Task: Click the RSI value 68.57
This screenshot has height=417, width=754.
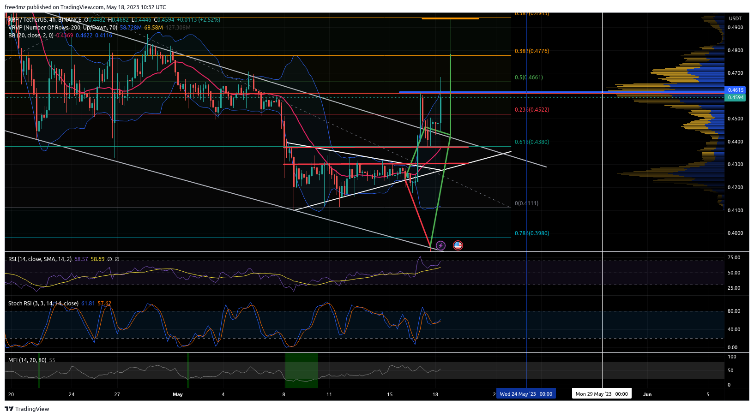Action: point(81,259)
